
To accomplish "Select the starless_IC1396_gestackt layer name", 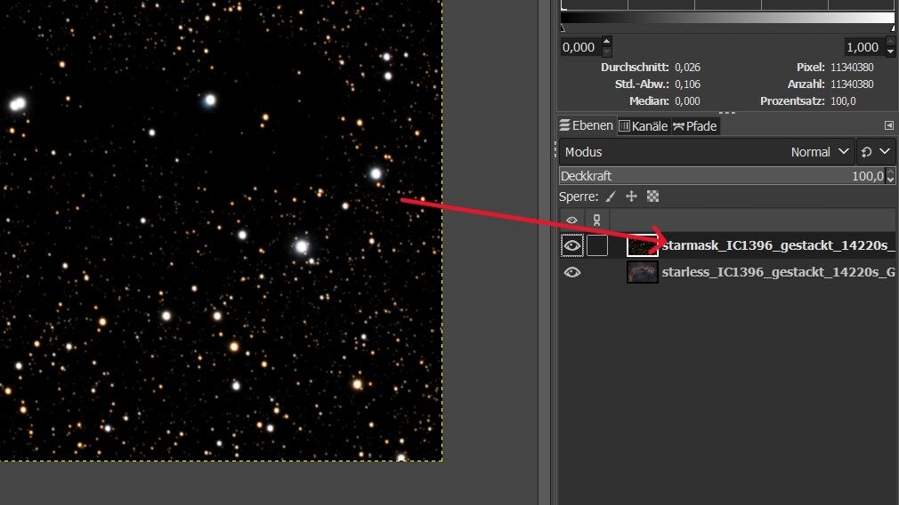I will pyautogui.click(x=778, y=272).
